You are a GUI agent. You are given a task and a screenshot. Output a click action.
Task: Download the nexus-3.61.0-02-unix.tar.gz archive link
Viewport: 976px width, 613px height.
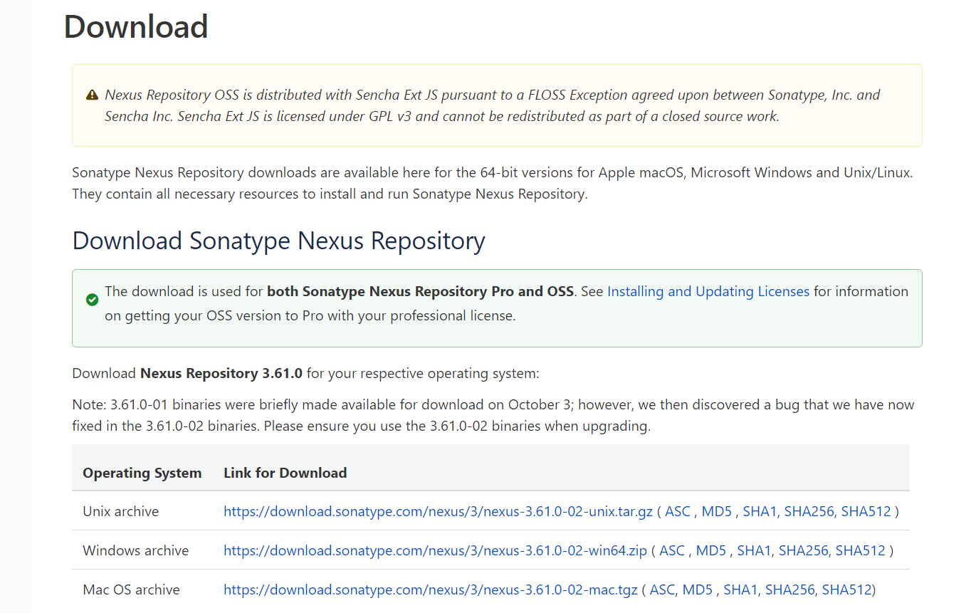click(438, 511)
